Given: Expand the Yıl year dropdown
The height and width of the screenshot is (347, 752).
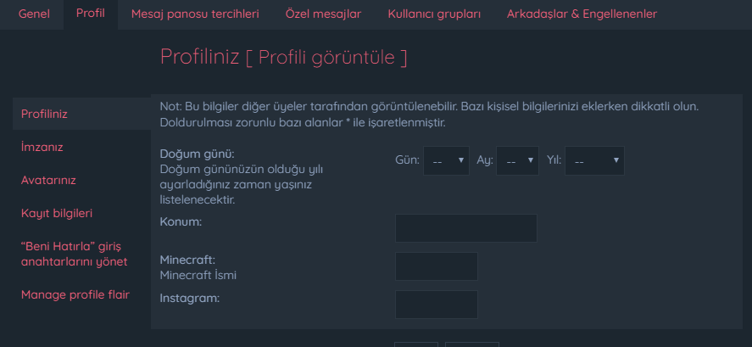Looking at the screenshot, I should (x=594, y=161).
